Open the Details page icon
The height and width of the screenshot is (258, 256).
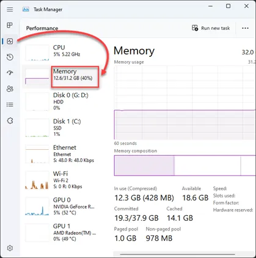[x=10, y=105]
